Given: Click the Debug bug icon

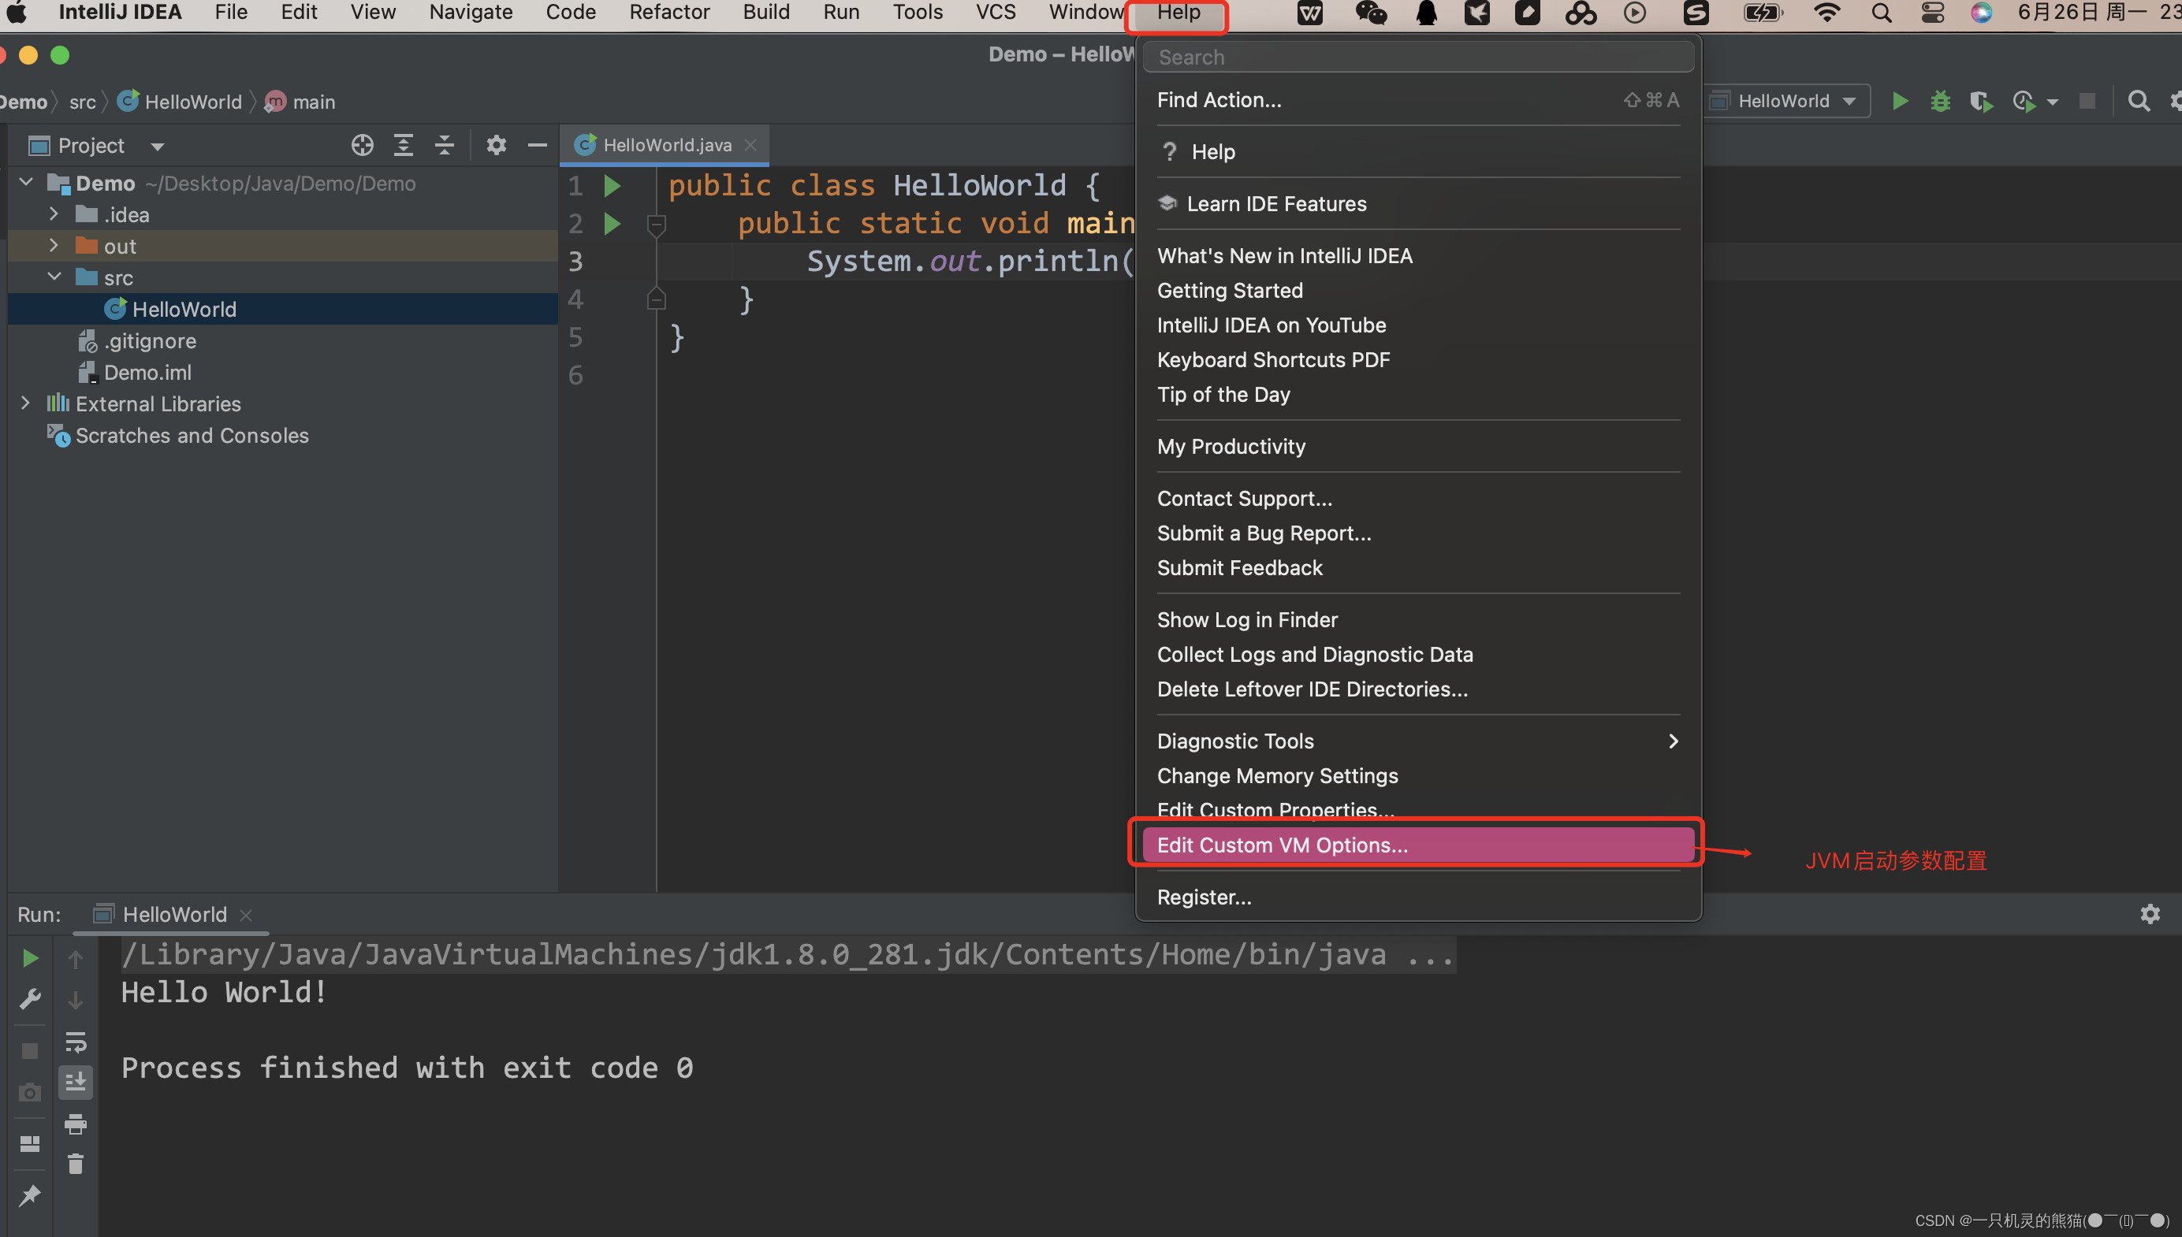Looking at the screenshot, I should (x=1940, y=101).
